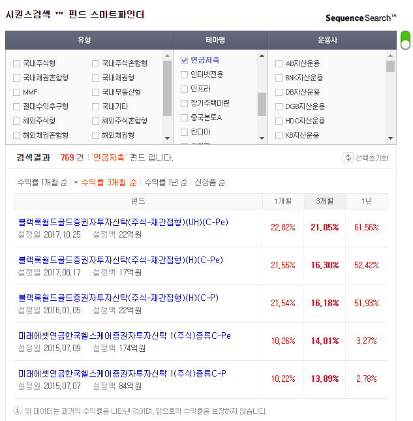Tick the 장기주택마련 theme checkbox

pos(184,103)
